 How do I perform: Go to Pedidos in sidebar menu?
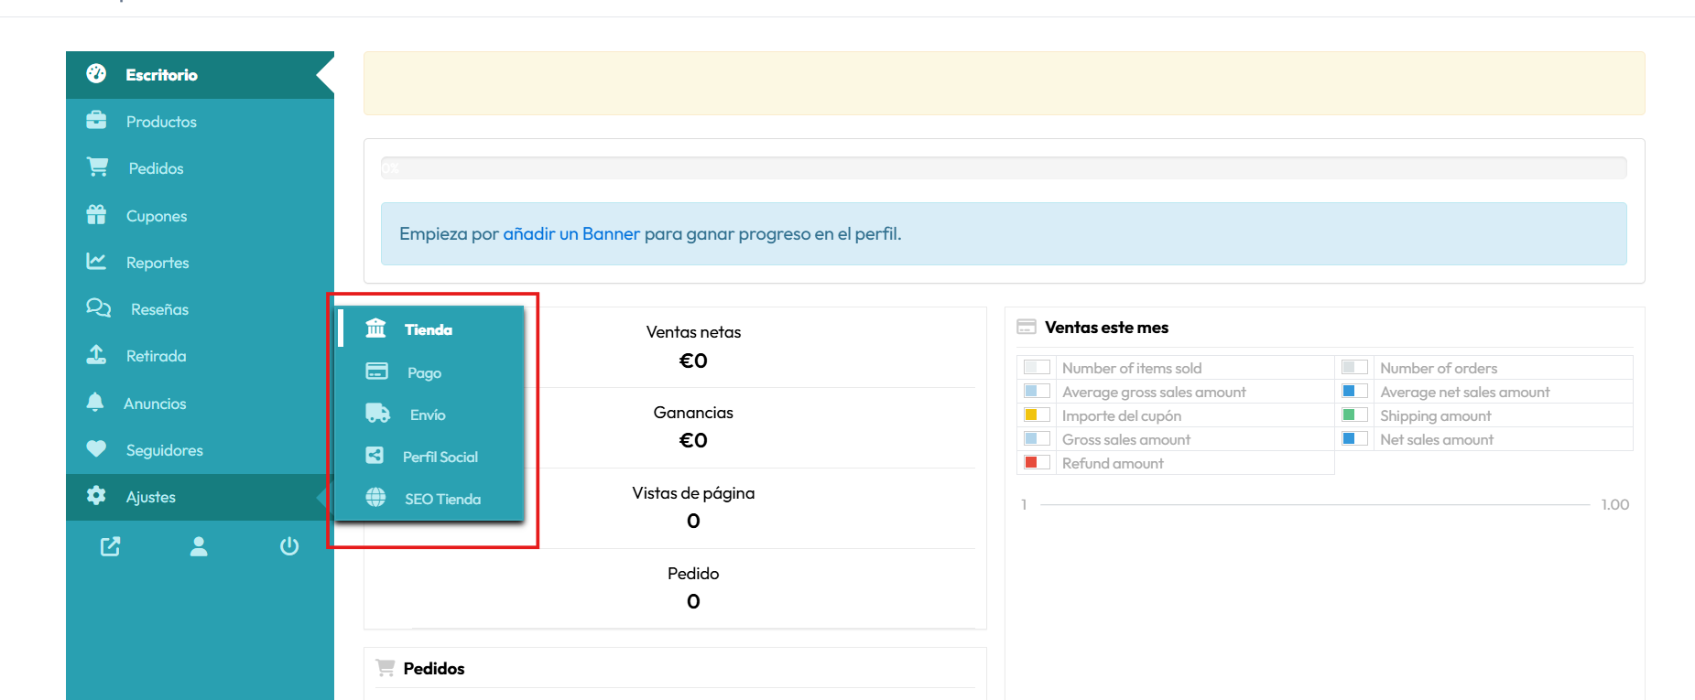(x=156, y=168)
